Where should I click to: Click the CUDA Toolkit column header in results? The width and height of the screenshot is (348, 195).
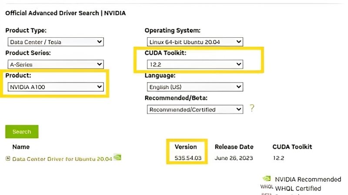coord(292,147)
